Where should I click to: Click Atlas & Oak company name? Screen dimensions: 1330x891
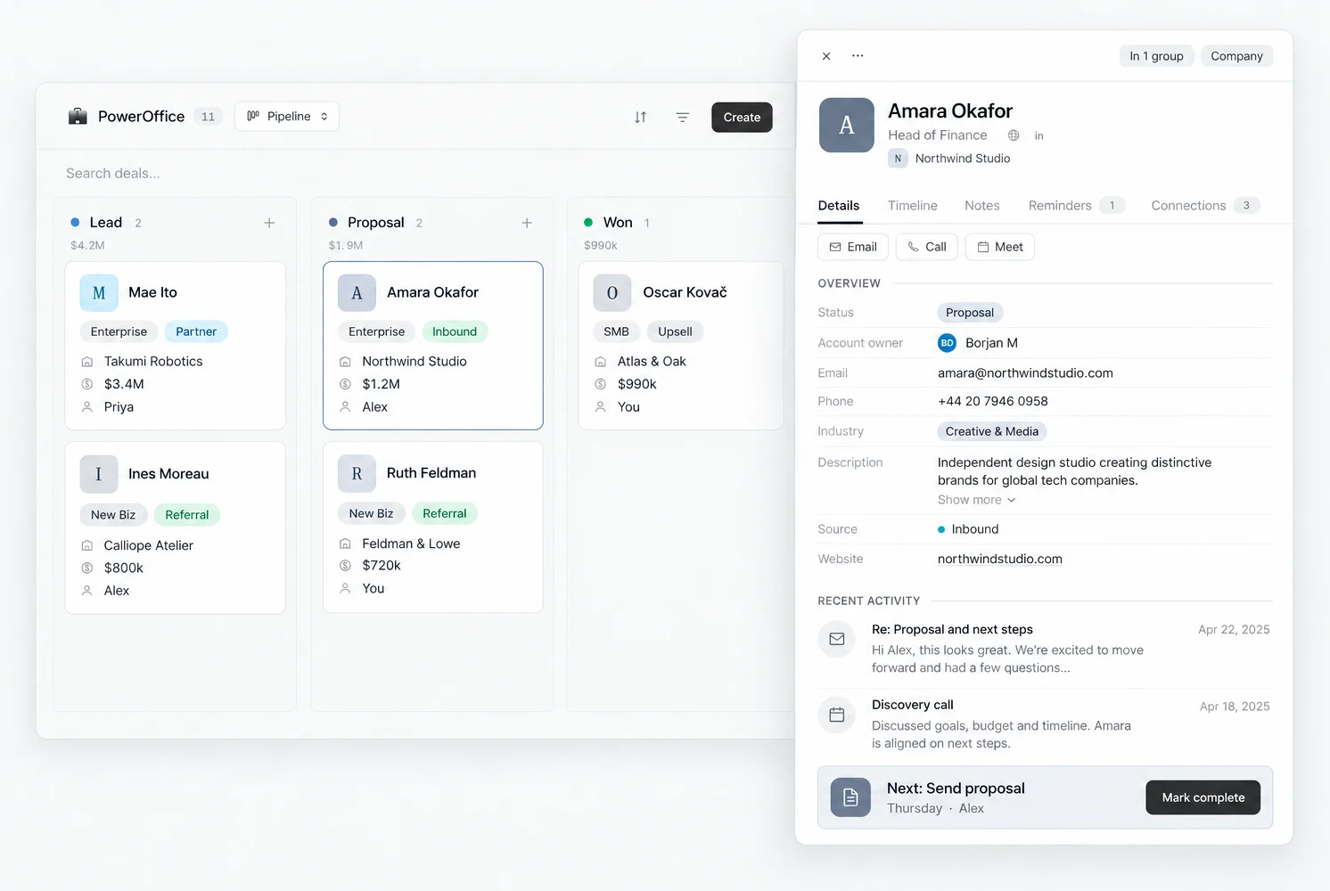652,362
